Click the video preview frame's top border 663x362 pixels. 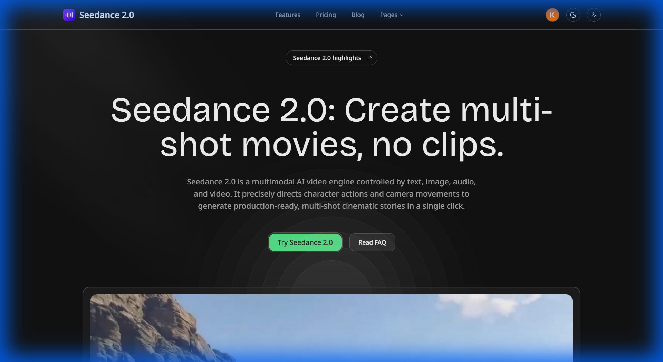(x=331, y=288)
